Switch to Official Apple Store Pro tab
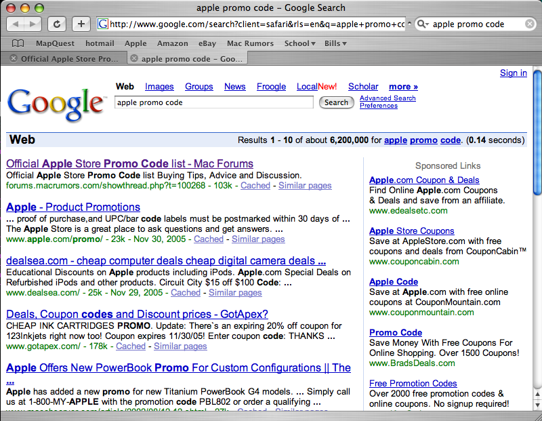Screen dimensions: 542x421 click(64, 58)
